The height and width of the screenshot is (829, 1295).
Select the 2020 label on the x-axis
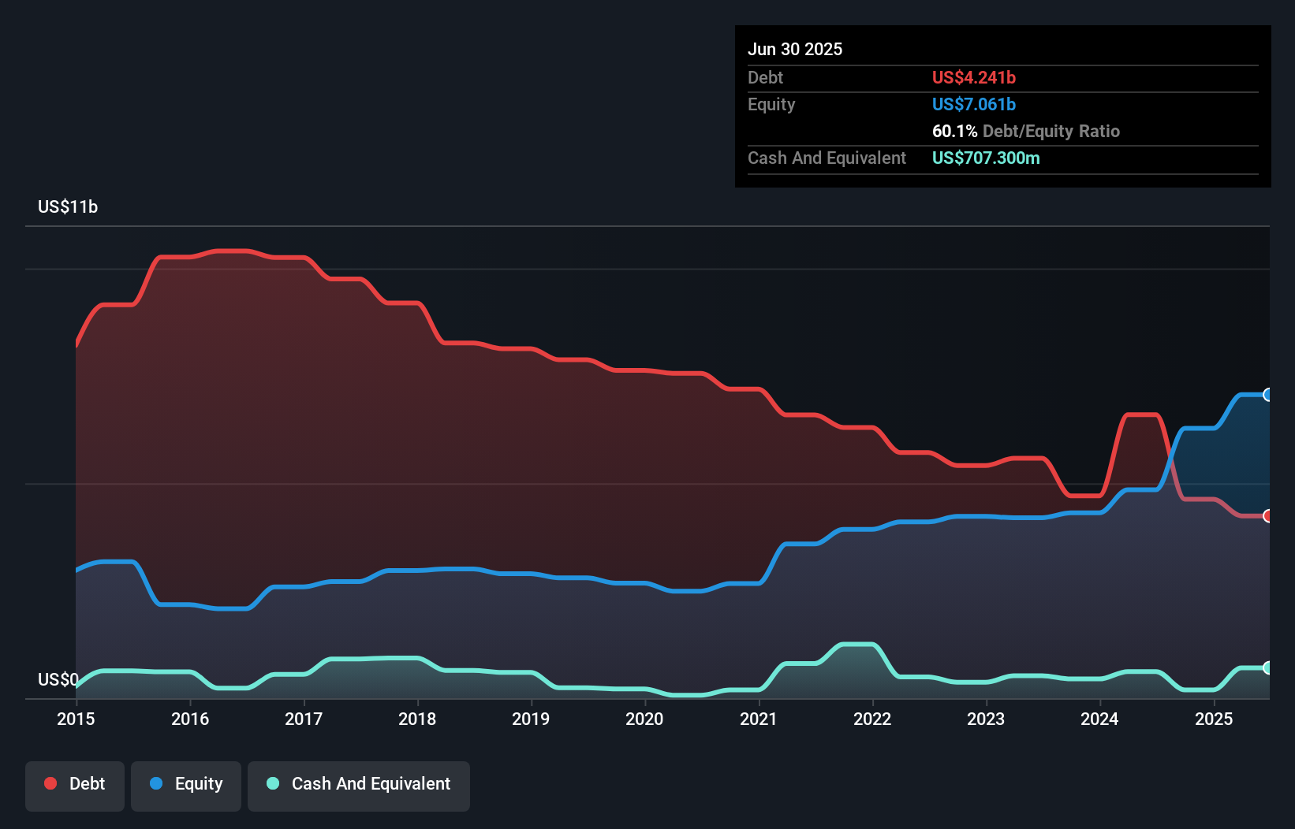pyautogui.click(x=644, y=719)
